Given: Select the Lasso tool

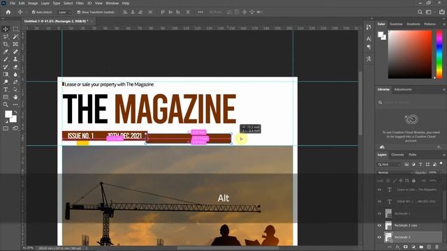Looking at the screenshot, I should [x=6, y=36].
